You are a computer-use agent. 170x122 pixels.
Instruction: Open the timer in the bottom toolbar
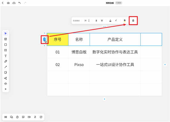[17, 117]
